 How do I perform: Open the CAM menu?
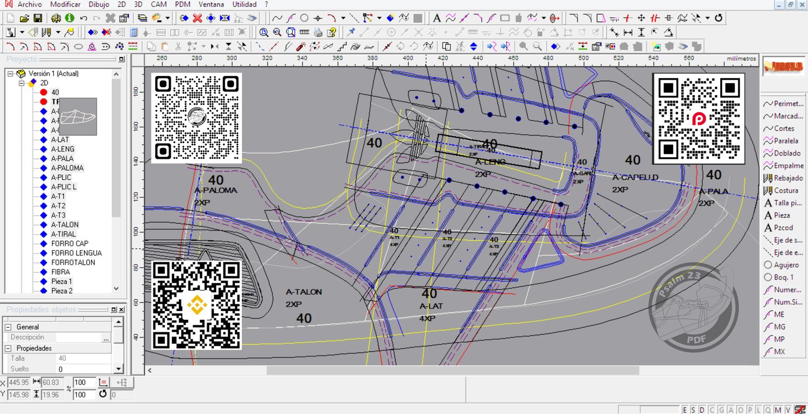coord(158,4)
